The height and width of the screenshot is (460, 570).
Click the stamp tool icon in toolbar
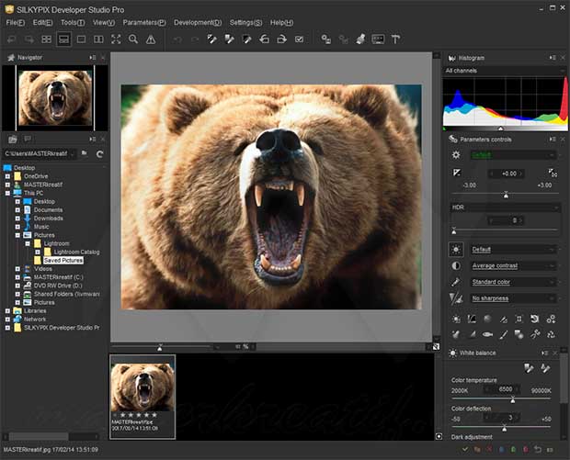point(360,39)
